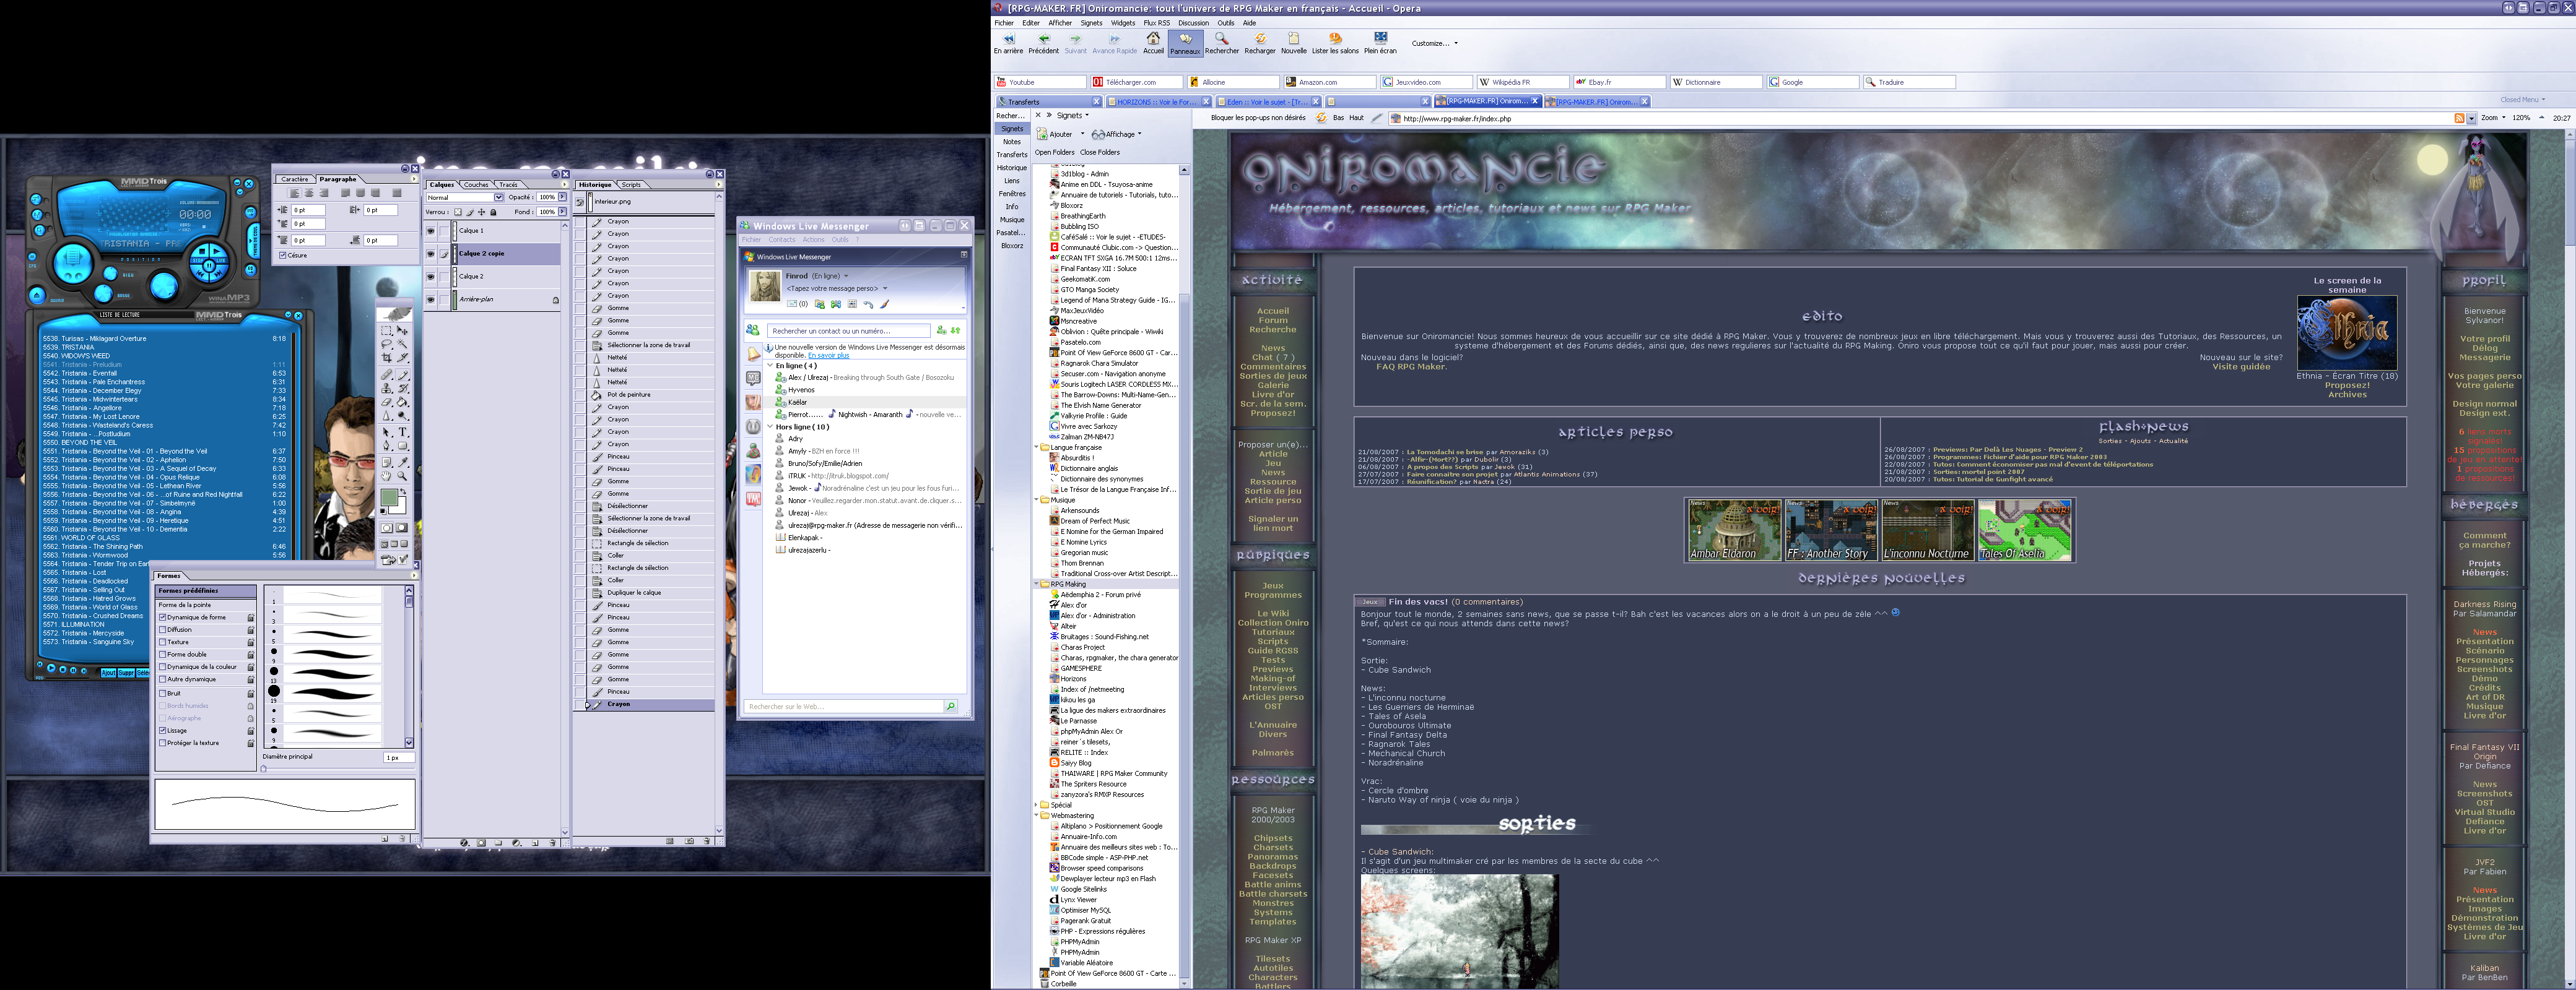Select the Rectangular Marquee tool in Photoshop
The image size is (2576, 990).
pyautogui.click(x=386, y=330)
